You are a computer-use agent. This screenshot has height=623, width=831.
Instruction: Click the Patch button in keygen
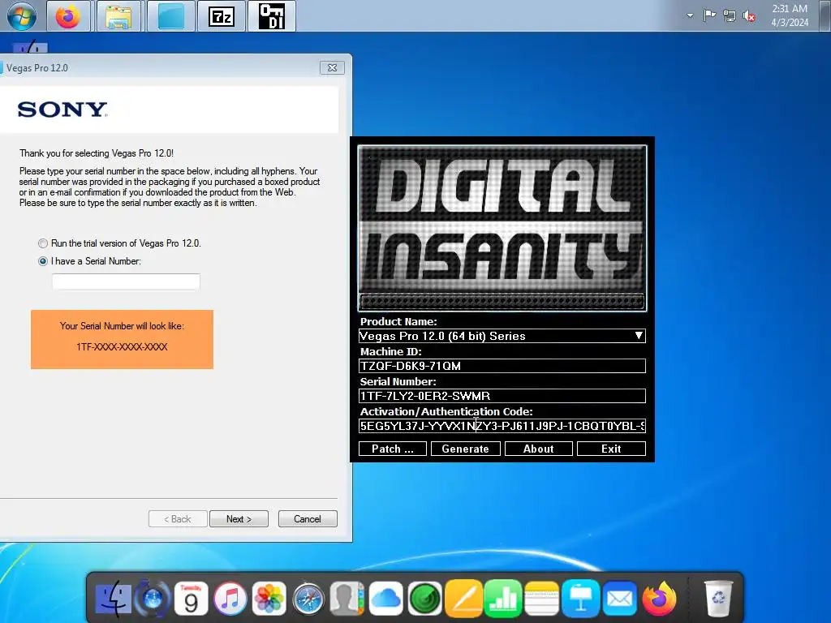pos(393,449)
